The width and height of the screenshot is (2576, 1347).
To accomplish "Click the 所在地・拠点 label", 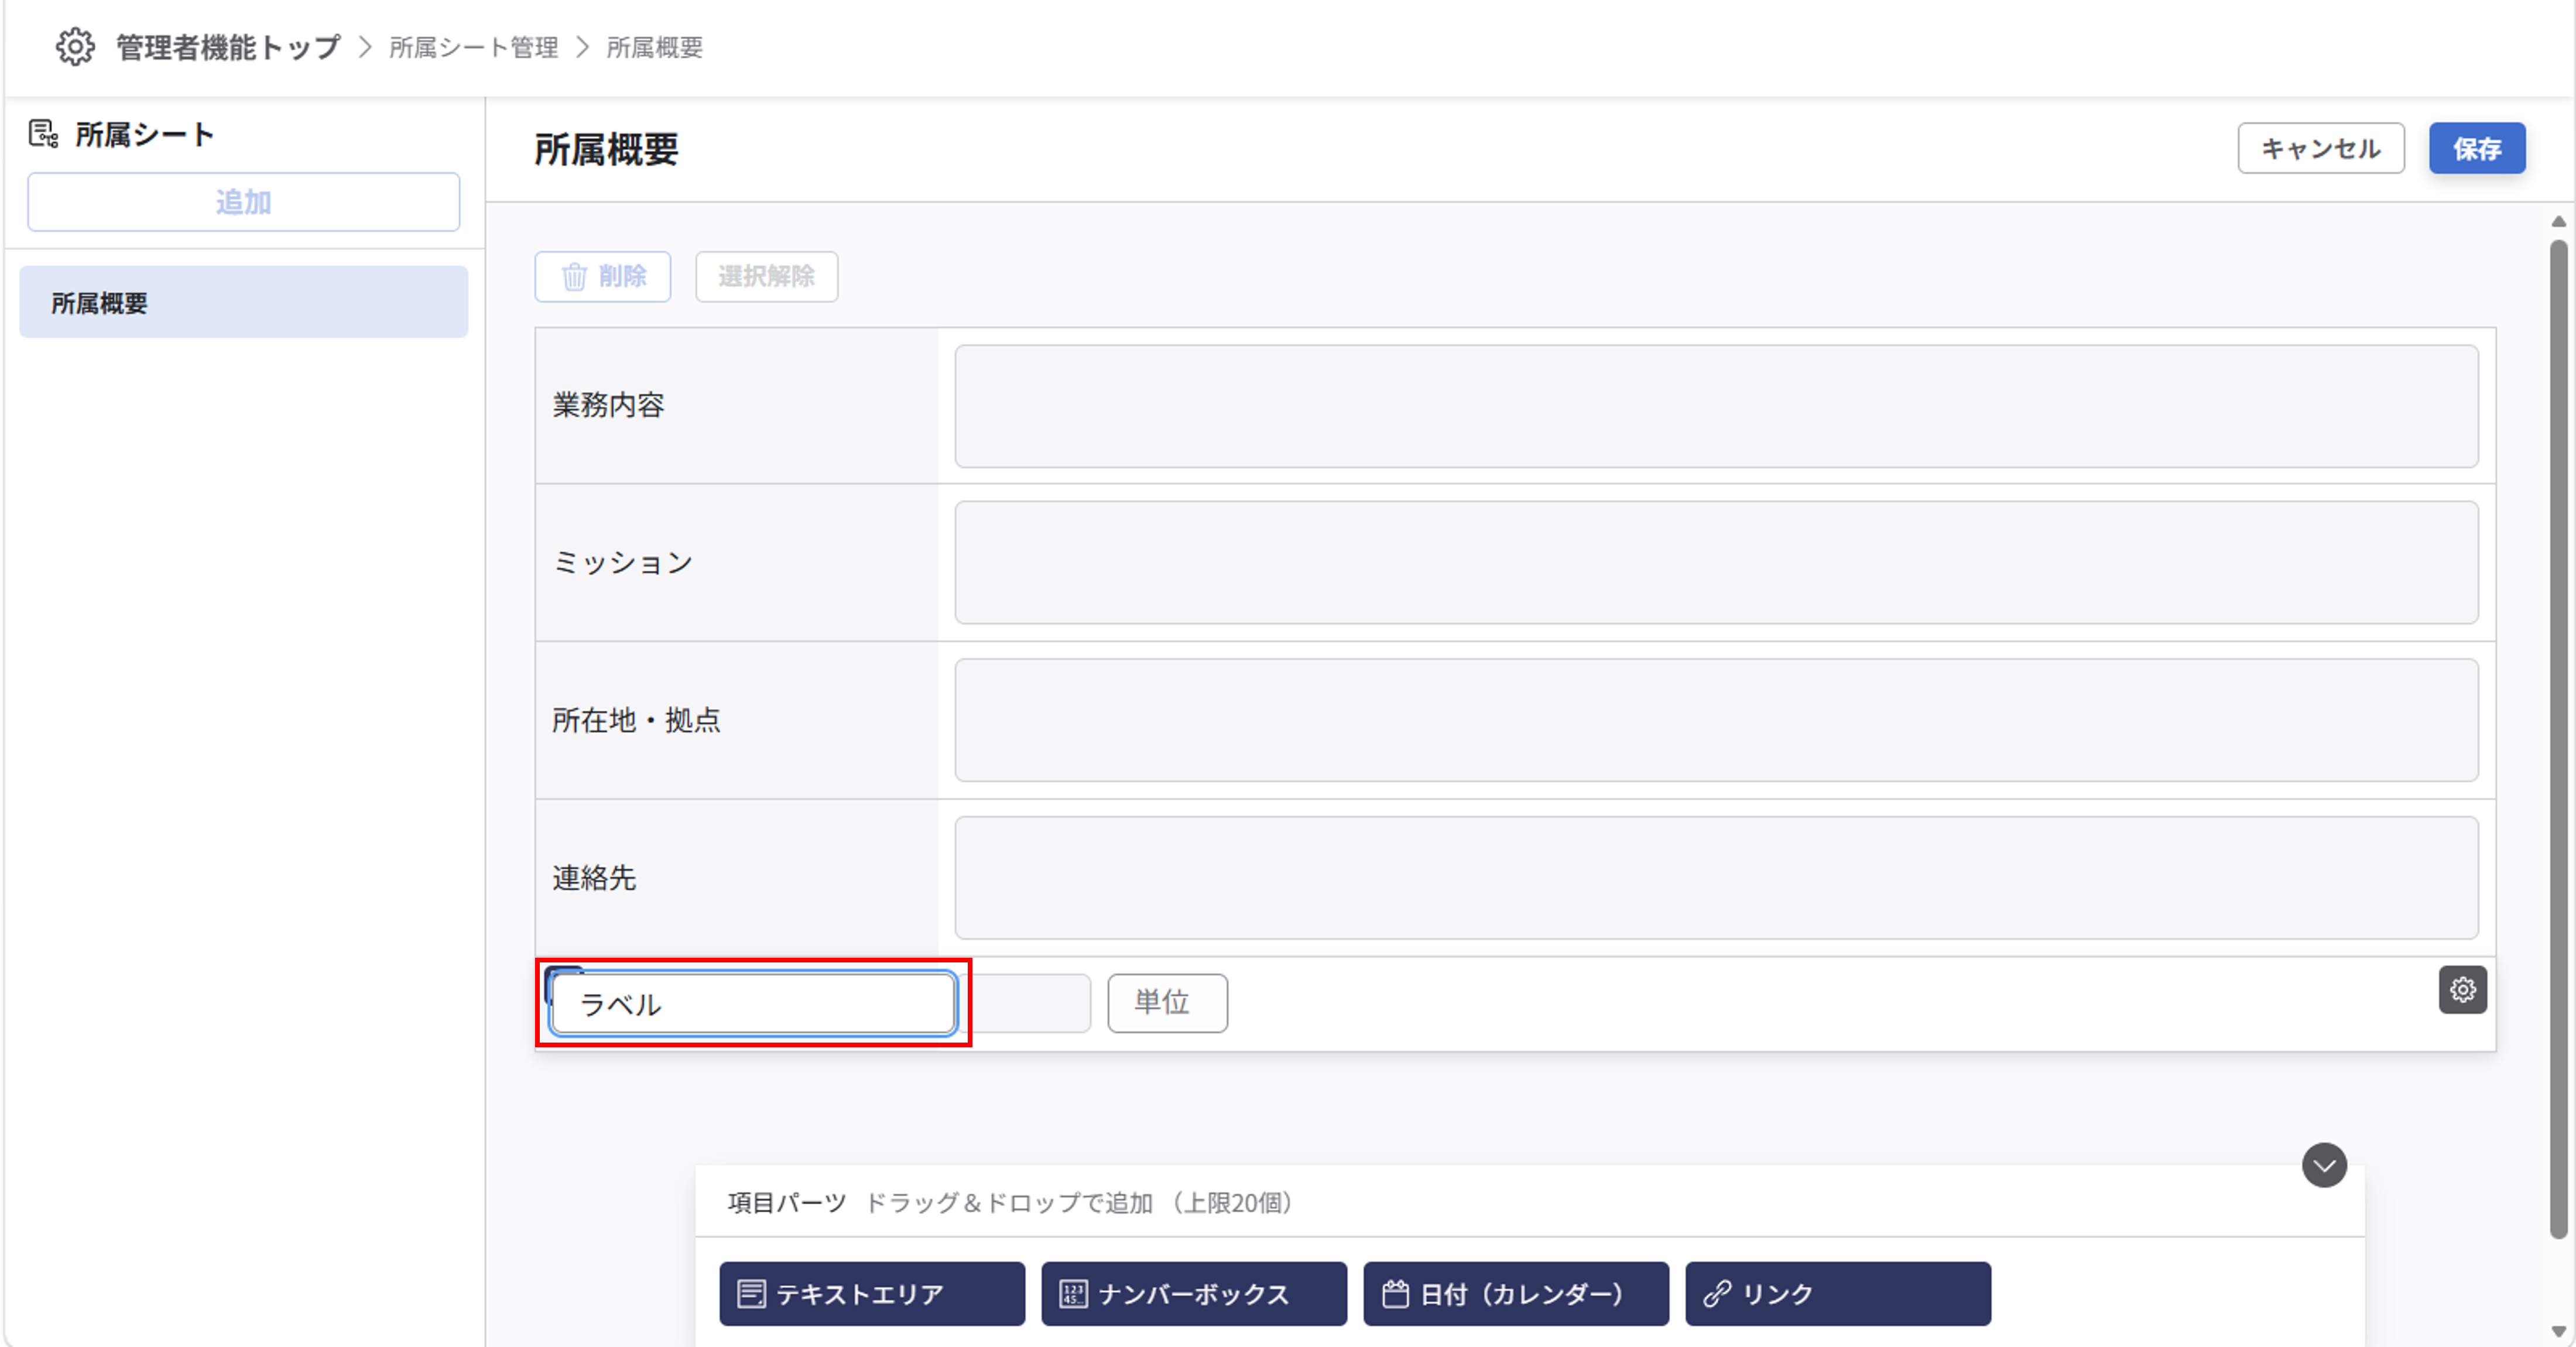I will coord(636,720).
